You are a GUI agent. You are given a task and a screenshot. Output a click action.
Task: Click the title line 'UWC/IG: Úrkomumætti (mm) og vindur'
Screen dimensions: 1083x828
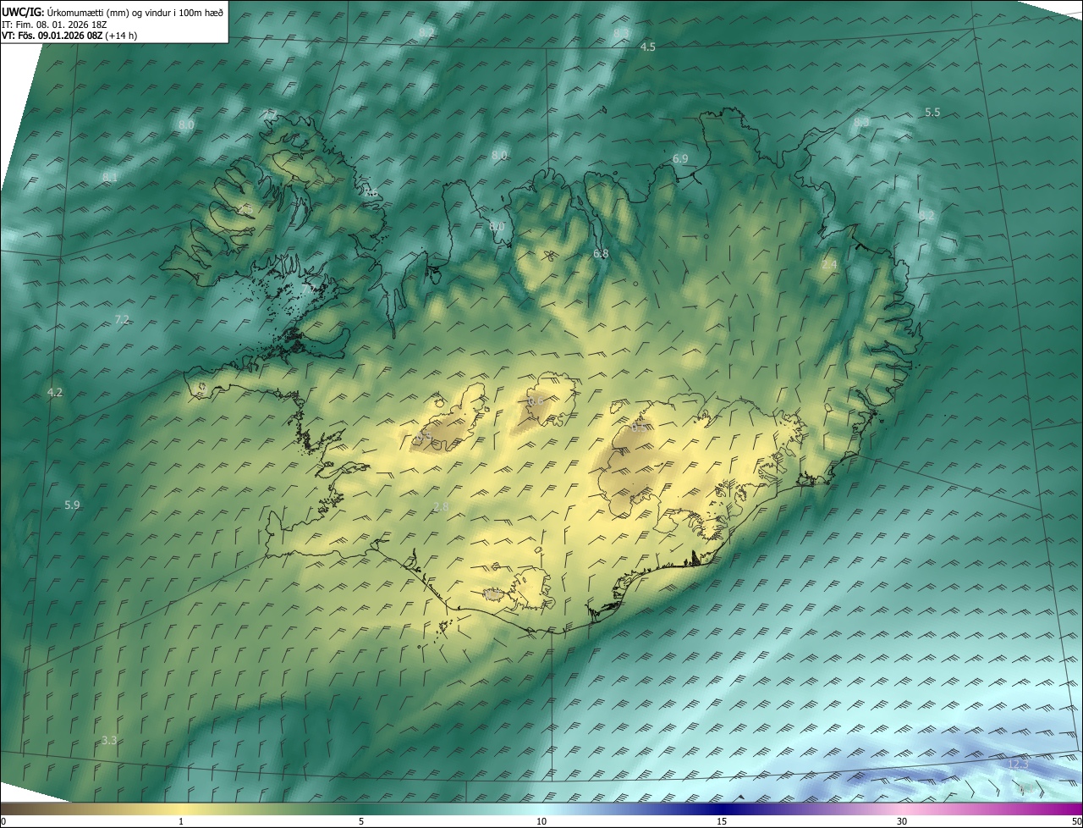[x=113, y=12]
